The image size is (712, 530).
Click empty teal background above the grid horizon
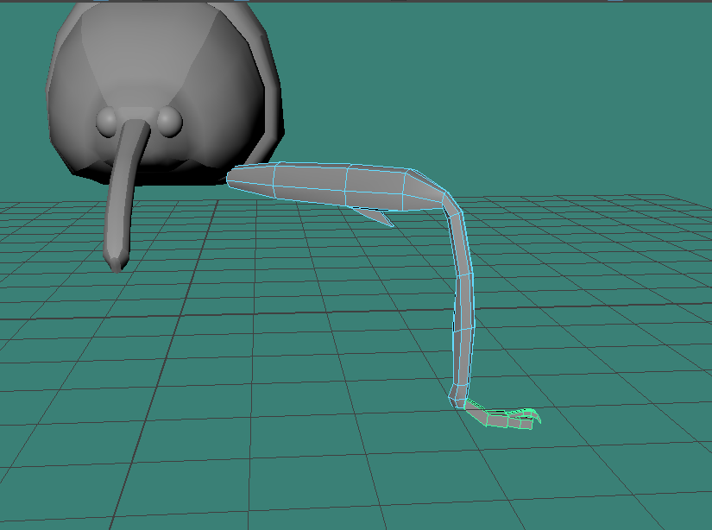click(x=518, y=86)
